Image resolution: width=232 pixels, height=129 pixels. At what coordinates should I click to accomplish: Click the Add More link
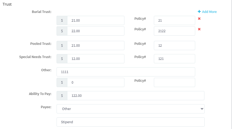pyautogui.click(x=209, y=12)
